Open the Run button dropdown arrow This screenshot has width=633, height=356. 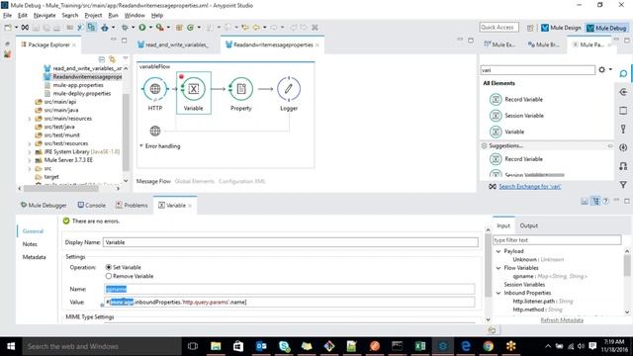click(150, 28)
